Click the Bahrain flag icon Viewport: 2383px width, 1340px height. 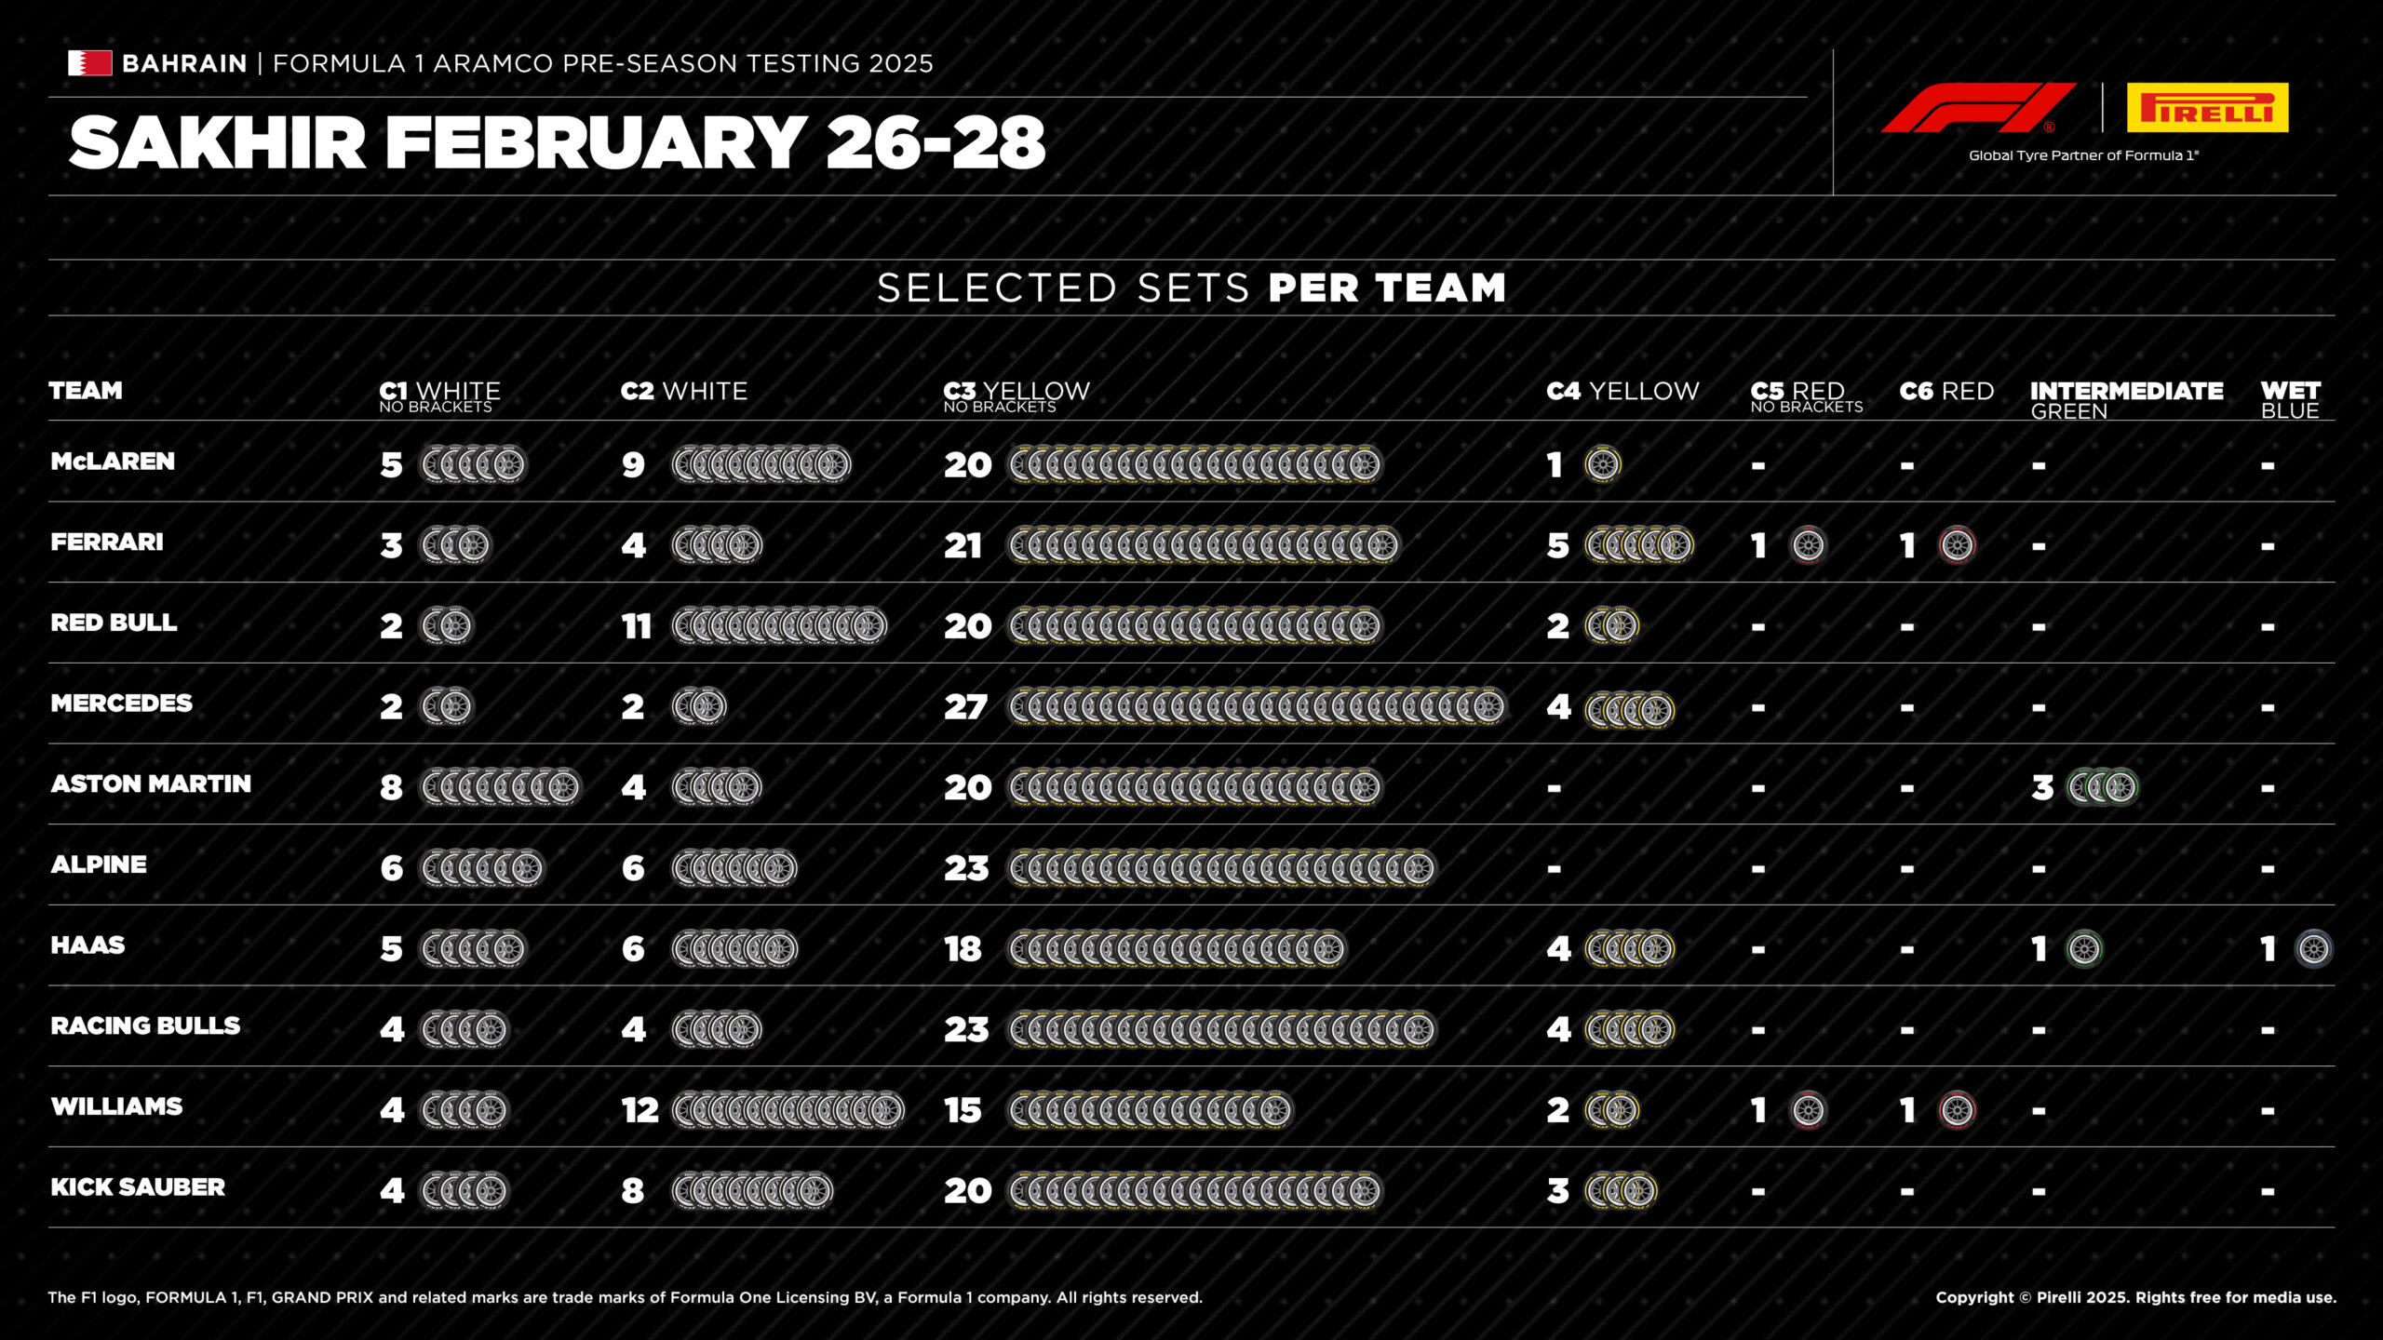(x=90, y=63)
